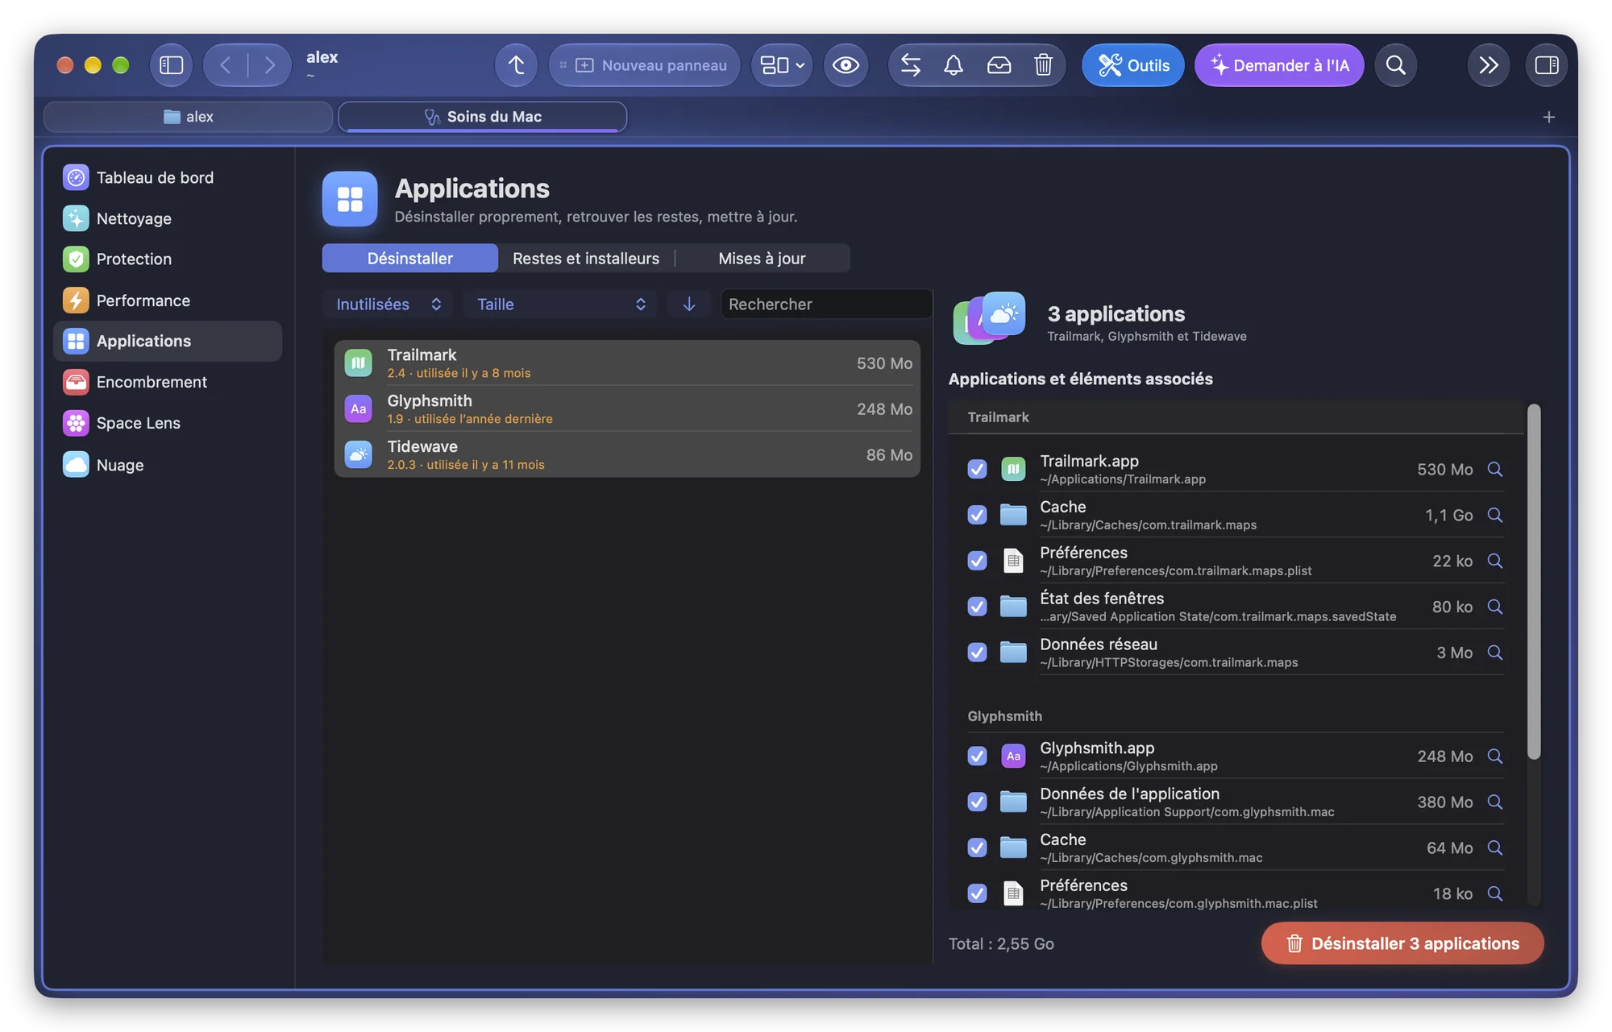
Task: Toggle the left sidebar panel icon
Action: (171, 65)
